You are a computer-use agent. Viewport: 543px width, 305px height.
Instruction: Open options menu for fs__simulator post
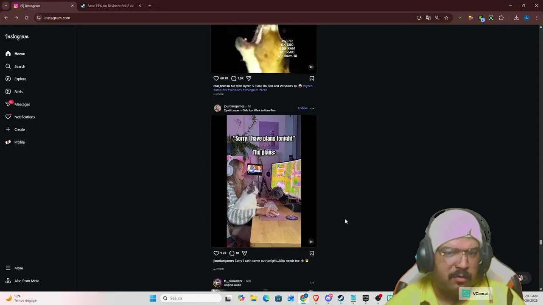coord(312,283)
